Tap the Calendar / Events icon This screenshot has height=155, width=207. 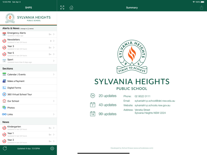[4, 75]
